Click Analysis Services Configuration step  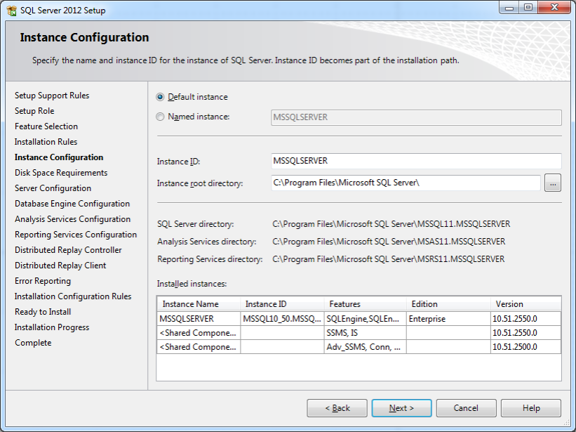72,219
